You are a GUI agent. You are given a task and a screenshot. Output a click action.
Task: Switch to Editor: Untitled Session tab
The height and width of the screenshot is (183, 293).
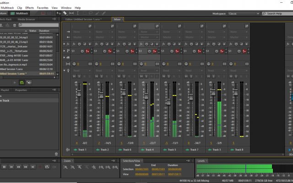point(83,19)
